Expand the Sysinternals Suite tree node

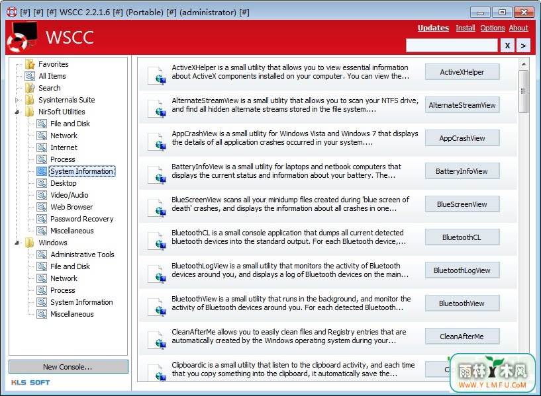(17, 100)
